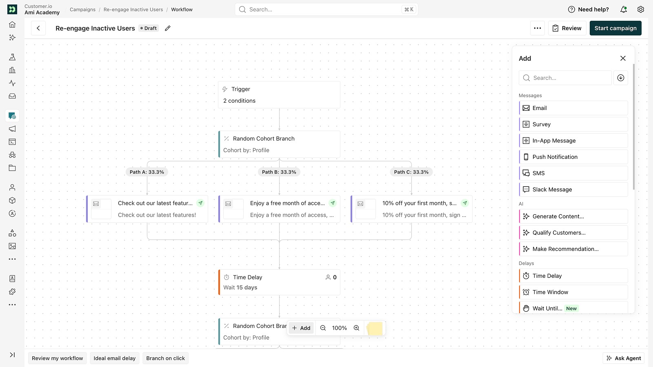Image resolution: width=653 pixels, height=367 pixels.
Task: Click the Review button
Action: (x=567, y=28)
